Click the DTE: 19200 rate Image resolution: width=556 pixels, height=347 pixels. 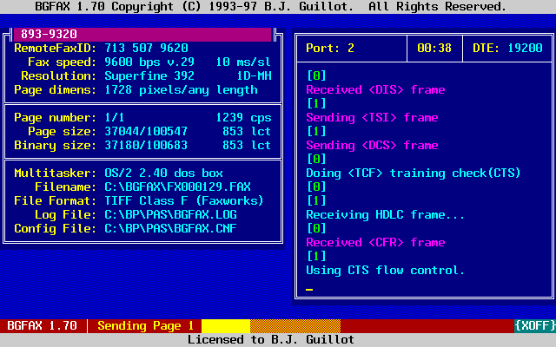pos(507,49)
